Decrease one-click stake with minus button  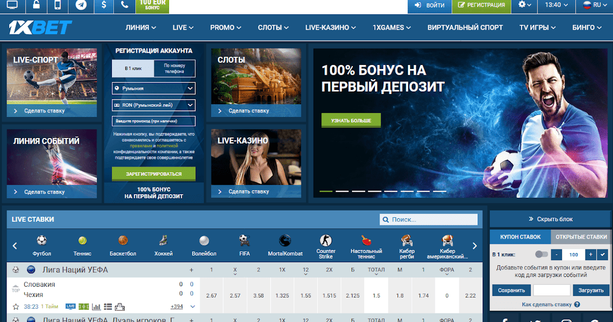[557, 254]
